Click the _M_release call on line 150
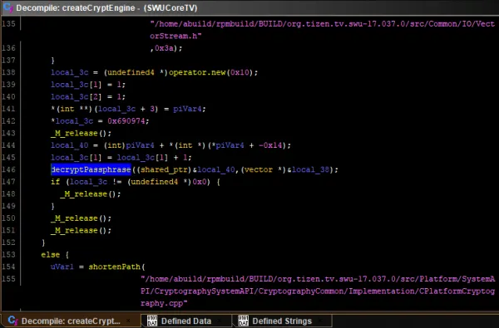The height and width of the screenshot is (328, 499). pyautogui.click(x=75, y=218)
